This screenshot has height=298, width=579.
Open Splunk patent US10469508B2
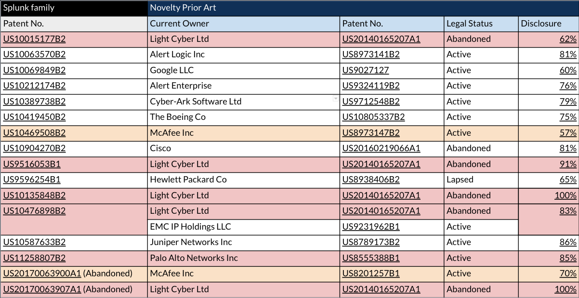tap(34, 133)
